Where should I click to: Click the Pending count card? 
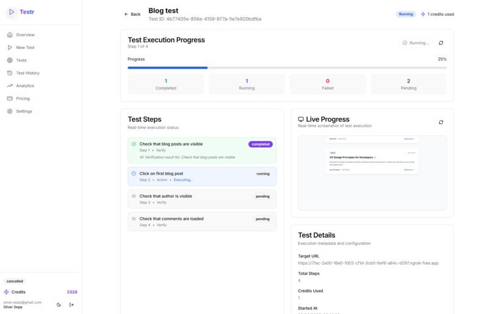coord(408,84)
